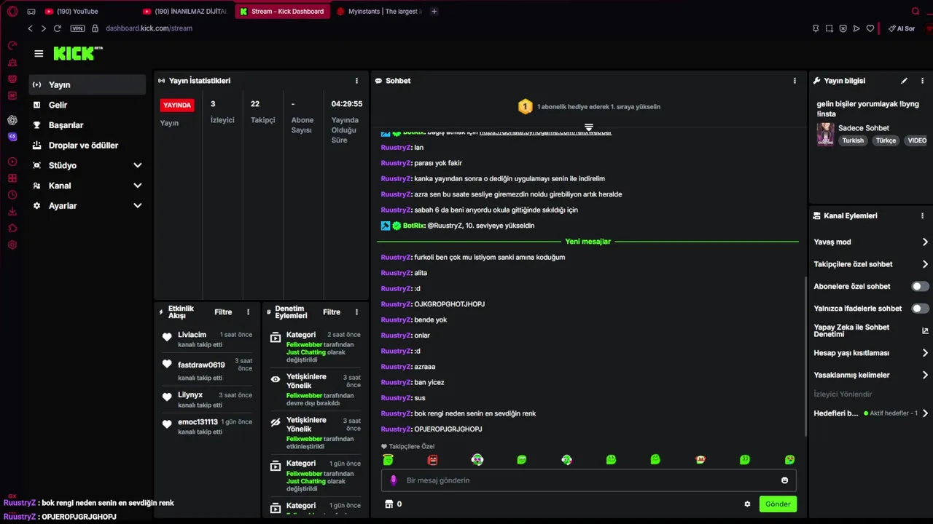Add page to bookmarks with heart icon
This screenshot has width=933, height=524.
[870, 28]
